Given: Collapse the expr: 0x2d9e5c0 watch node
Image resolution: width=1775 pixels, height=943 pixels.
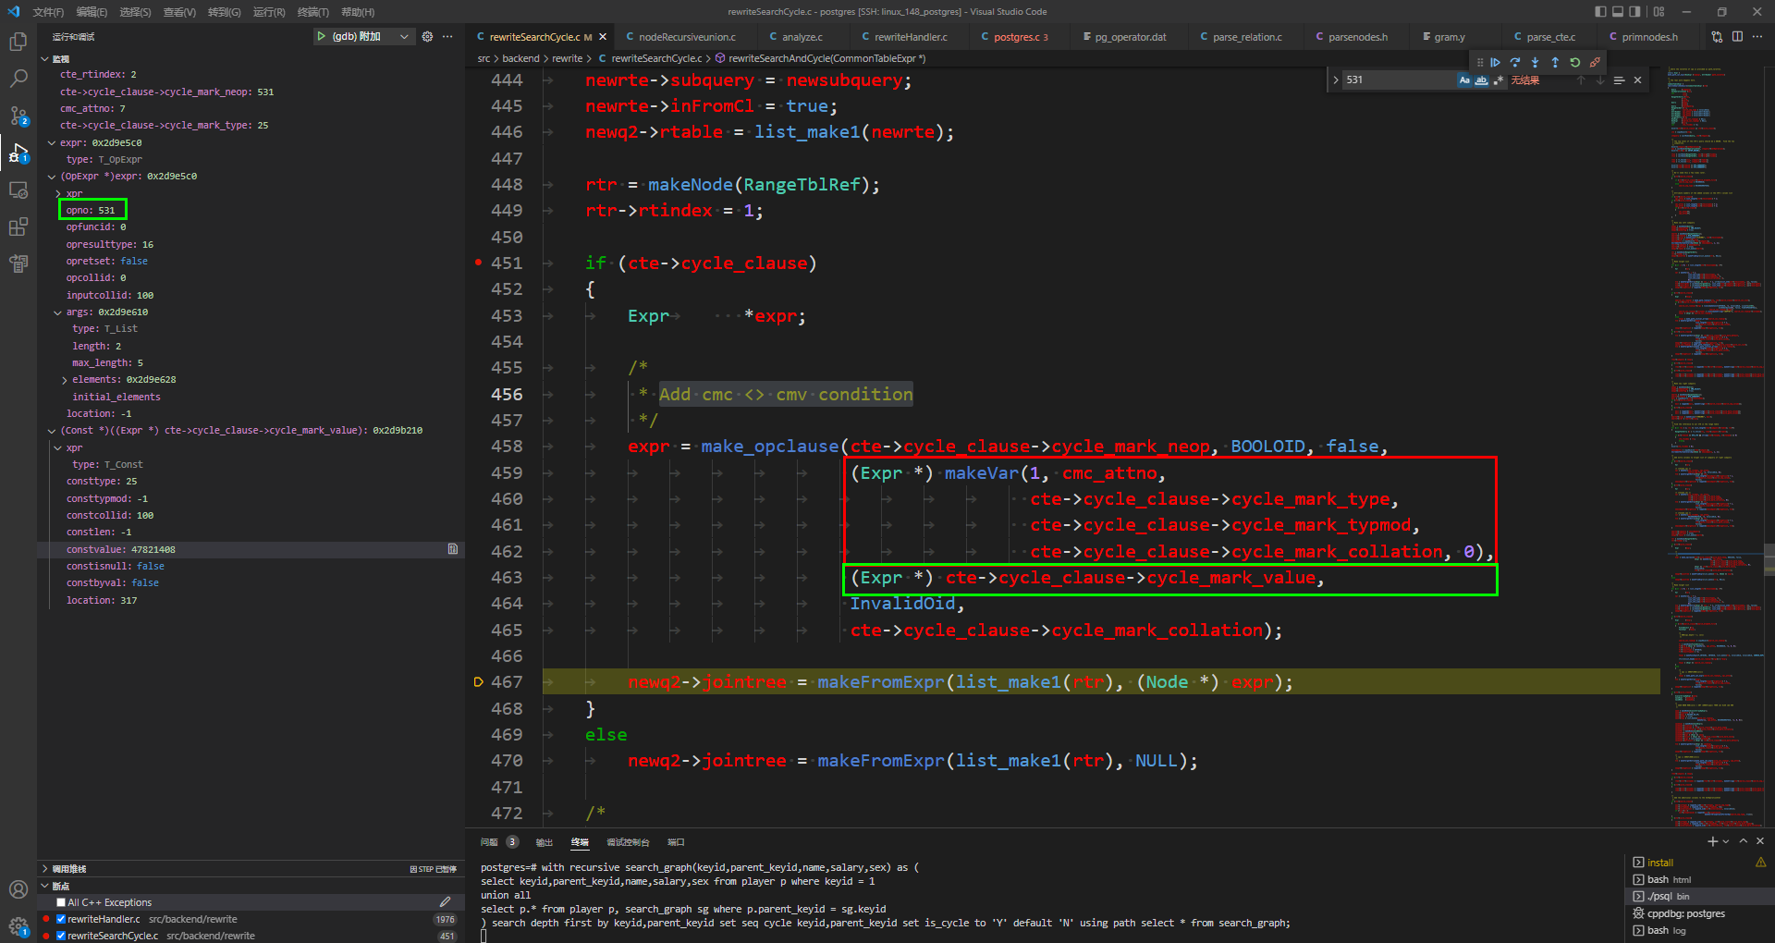Looking at the screenshot, I should (x=52, y=143).
